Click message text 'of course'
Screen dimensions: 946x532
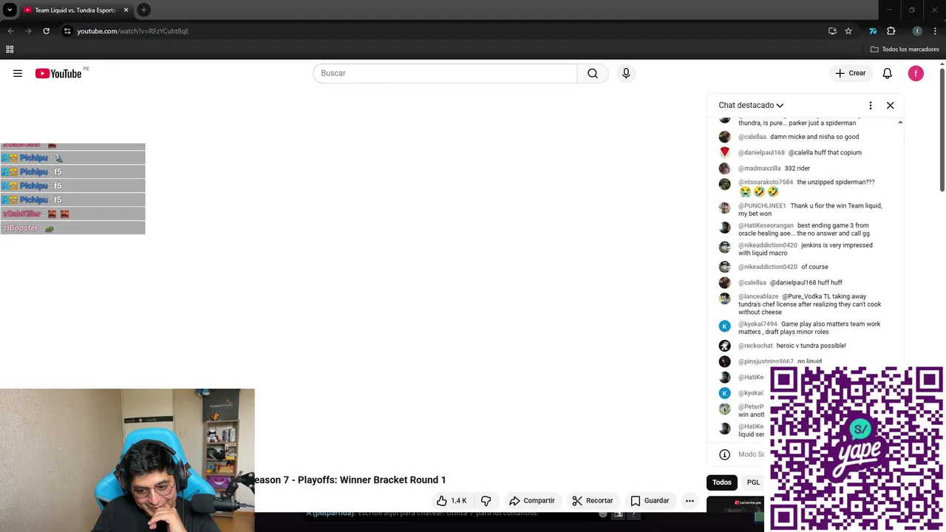(x=814, y=267)
